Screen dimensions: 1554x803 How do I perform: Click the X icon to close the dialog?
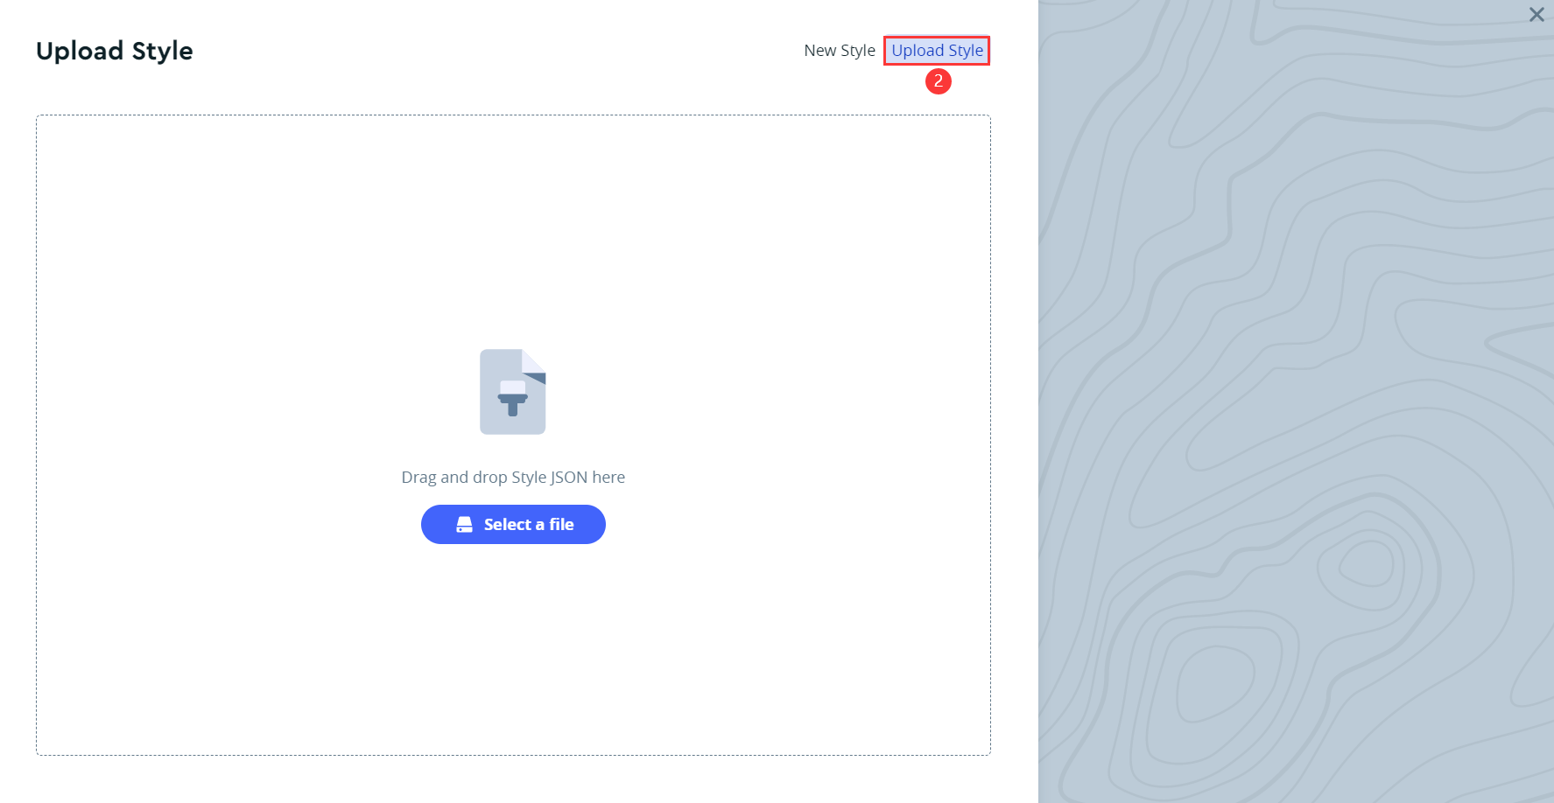pos(1536,15)
